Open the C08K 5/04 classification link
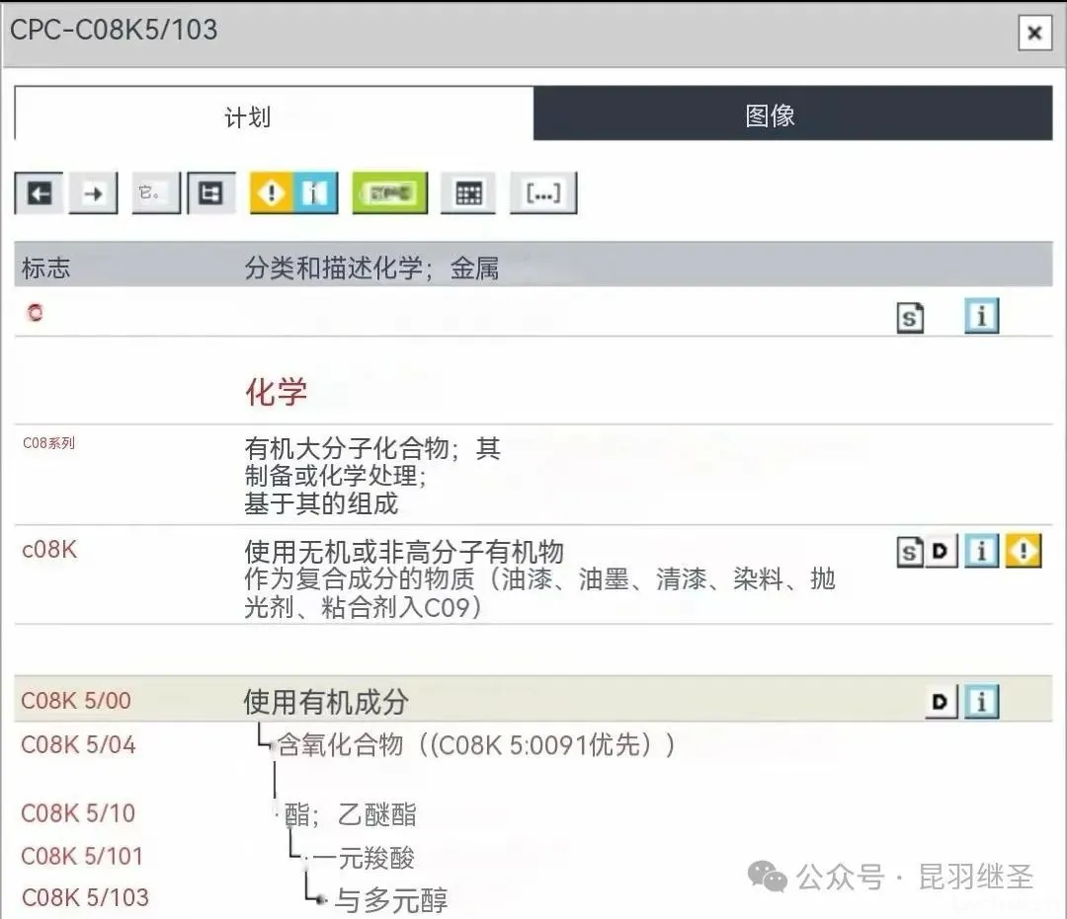Screen dimensions: 1067x919 coord(78,745)
